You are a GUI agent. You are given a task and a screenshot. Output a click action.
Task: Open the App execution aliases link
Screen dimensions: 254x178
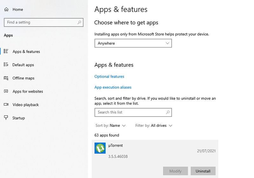click(113, 87)
